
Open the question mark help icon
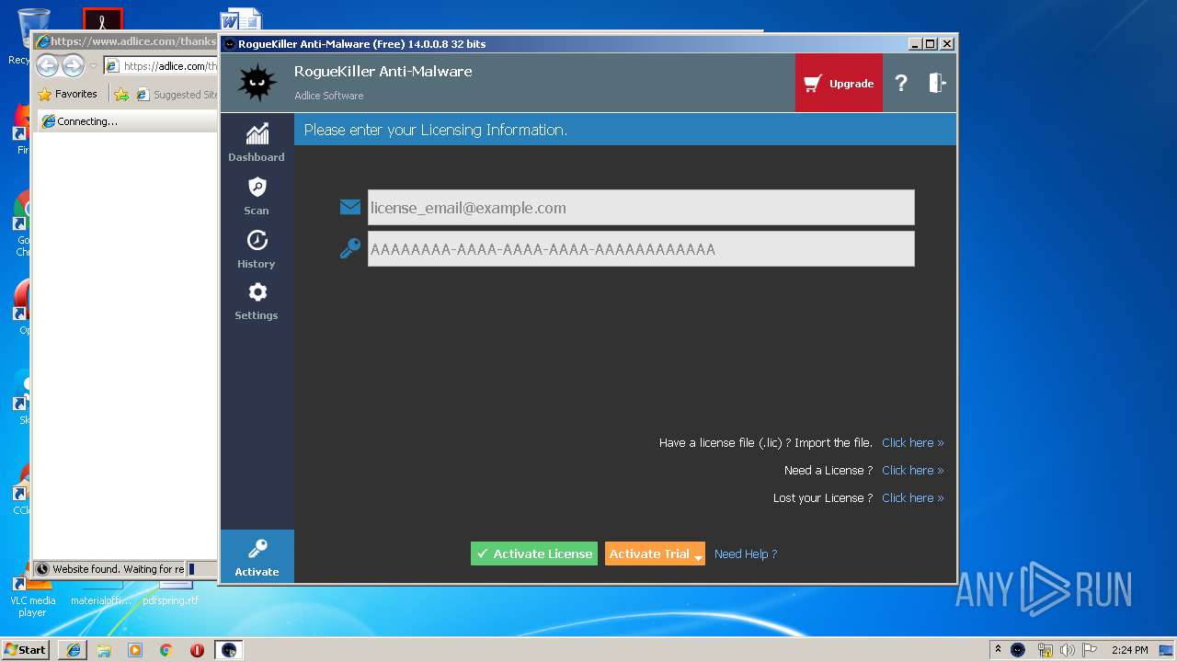point(901,83)
